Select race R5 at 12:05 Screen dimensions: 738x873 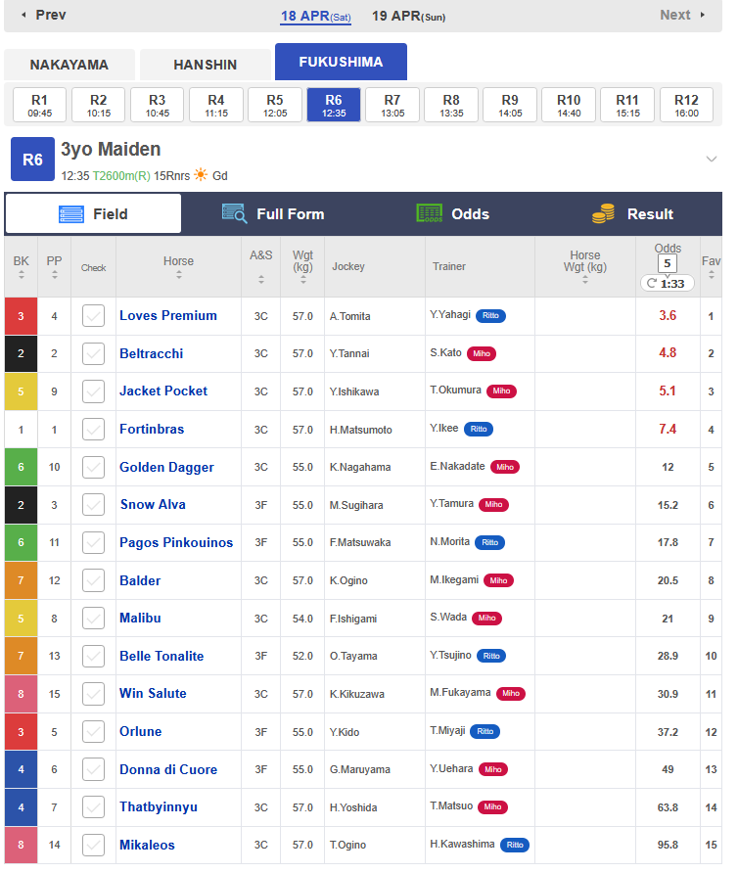pos(275,105)
